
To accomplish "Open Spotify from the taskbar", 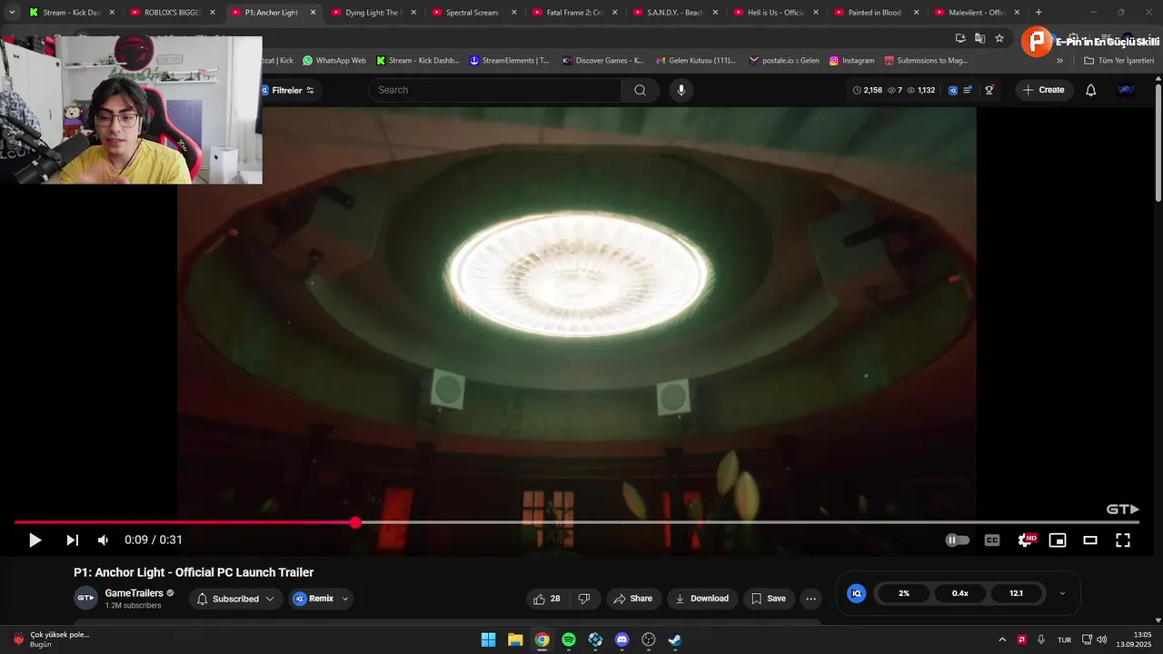I will [569, 639].
